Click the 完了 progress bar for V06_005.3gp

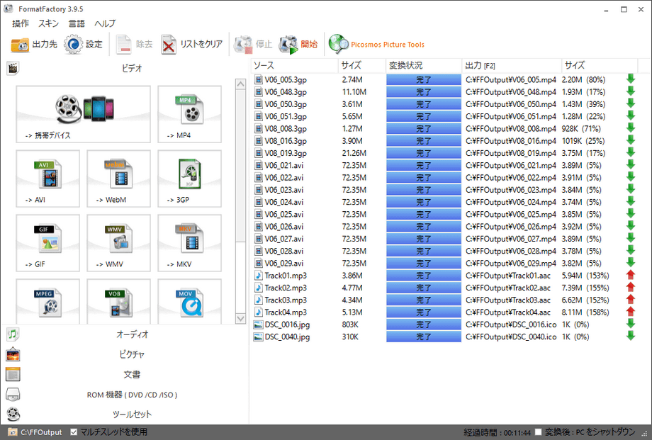[423, 80]
